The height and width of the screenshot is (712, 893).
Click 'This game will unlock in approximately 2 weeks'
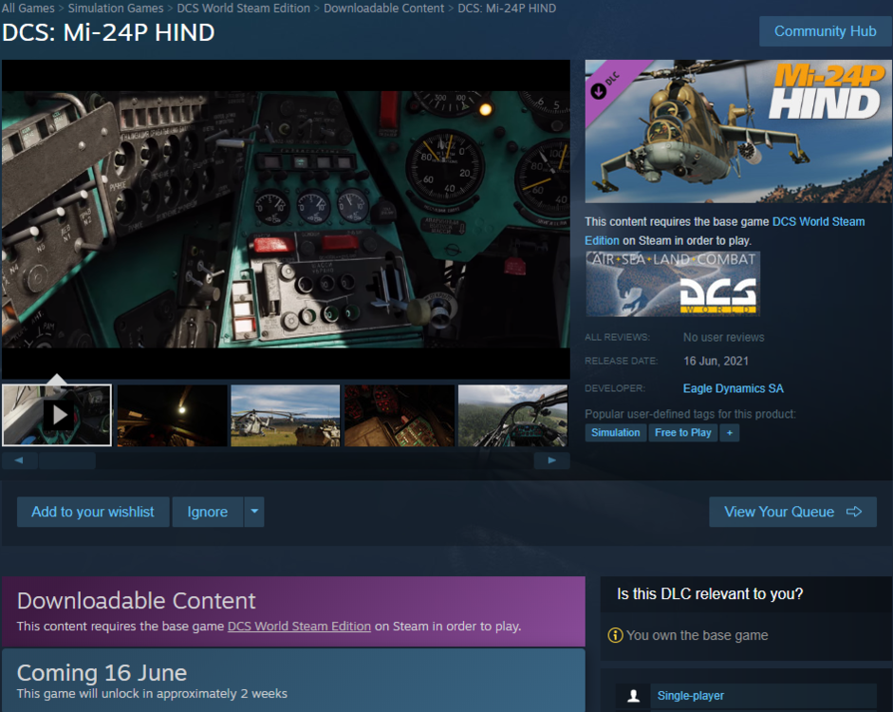tap(152, 694)
